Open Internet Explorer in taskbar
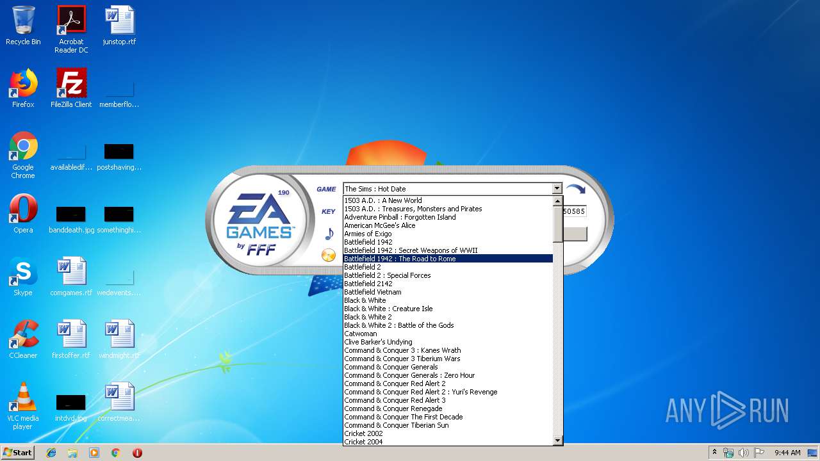Screen dimensions: 820x461 click(51, 453)
